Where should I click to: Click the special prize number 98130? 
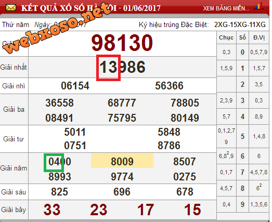122,43
